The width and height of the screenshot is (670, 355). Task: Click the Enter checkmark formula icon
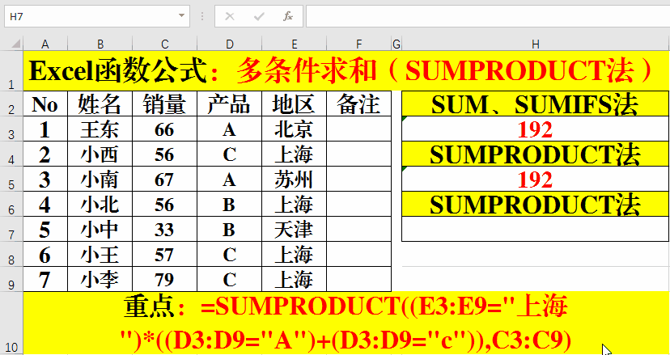pyautogui.click(x=258, y=17)
